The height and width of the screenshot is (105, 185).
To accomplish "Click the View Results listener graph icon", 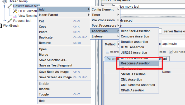I will pos(15,16).
